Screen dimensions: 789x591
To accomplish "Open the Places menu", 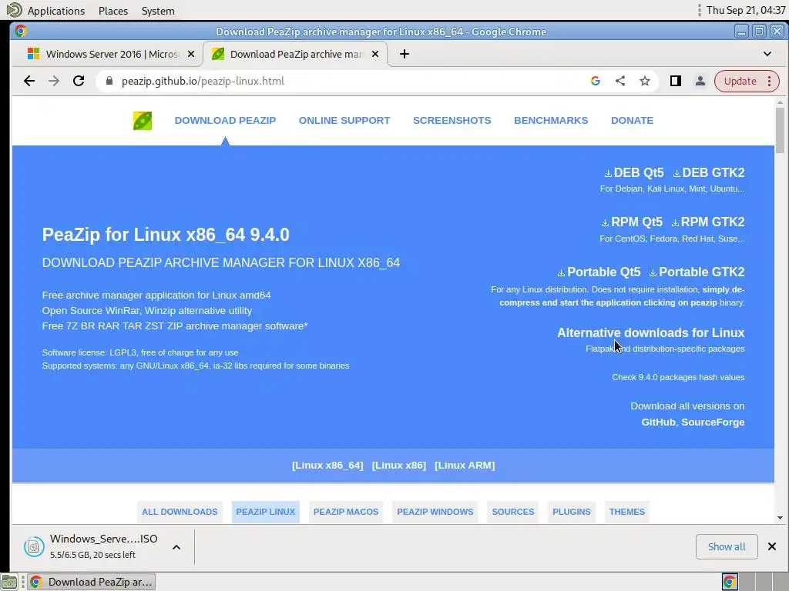I will pyautogui.click(x=113, y=11).
